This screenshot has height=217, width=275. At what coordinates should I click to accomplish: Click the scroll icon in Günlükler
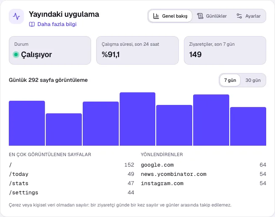(200, 16)
